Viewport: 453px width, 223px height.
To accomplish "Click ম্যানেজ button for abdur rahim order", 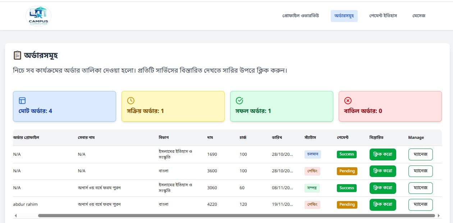I will (420, 205).
